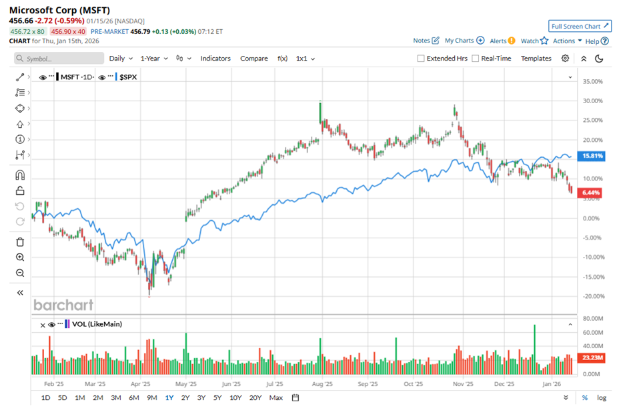Select the 1D time range
Image resolution: width=627 pixels, height=410 pixels.
(45, 397)
